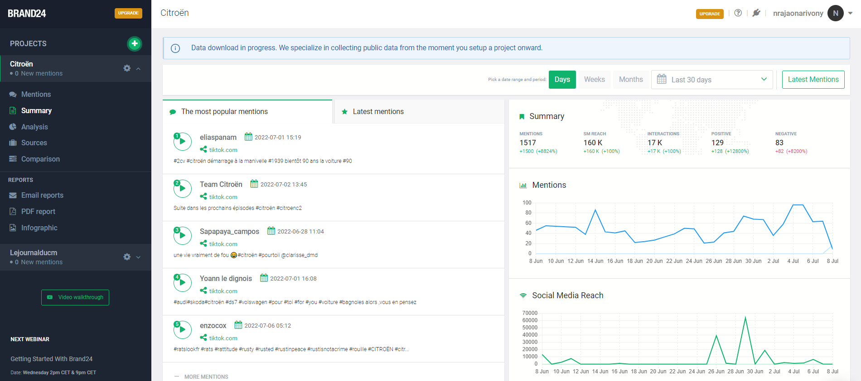
Task: Click the info icon in data banner
Action: (x=175, y=48)
